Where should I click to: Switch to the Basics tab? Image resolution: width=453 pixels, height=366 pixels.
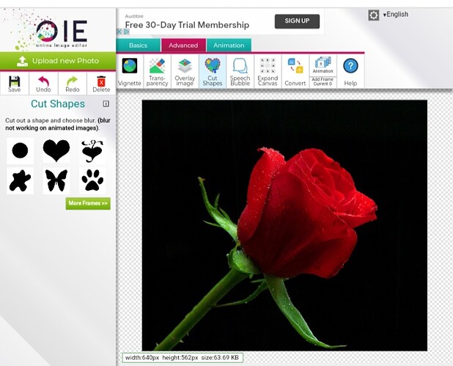[138, 45]
